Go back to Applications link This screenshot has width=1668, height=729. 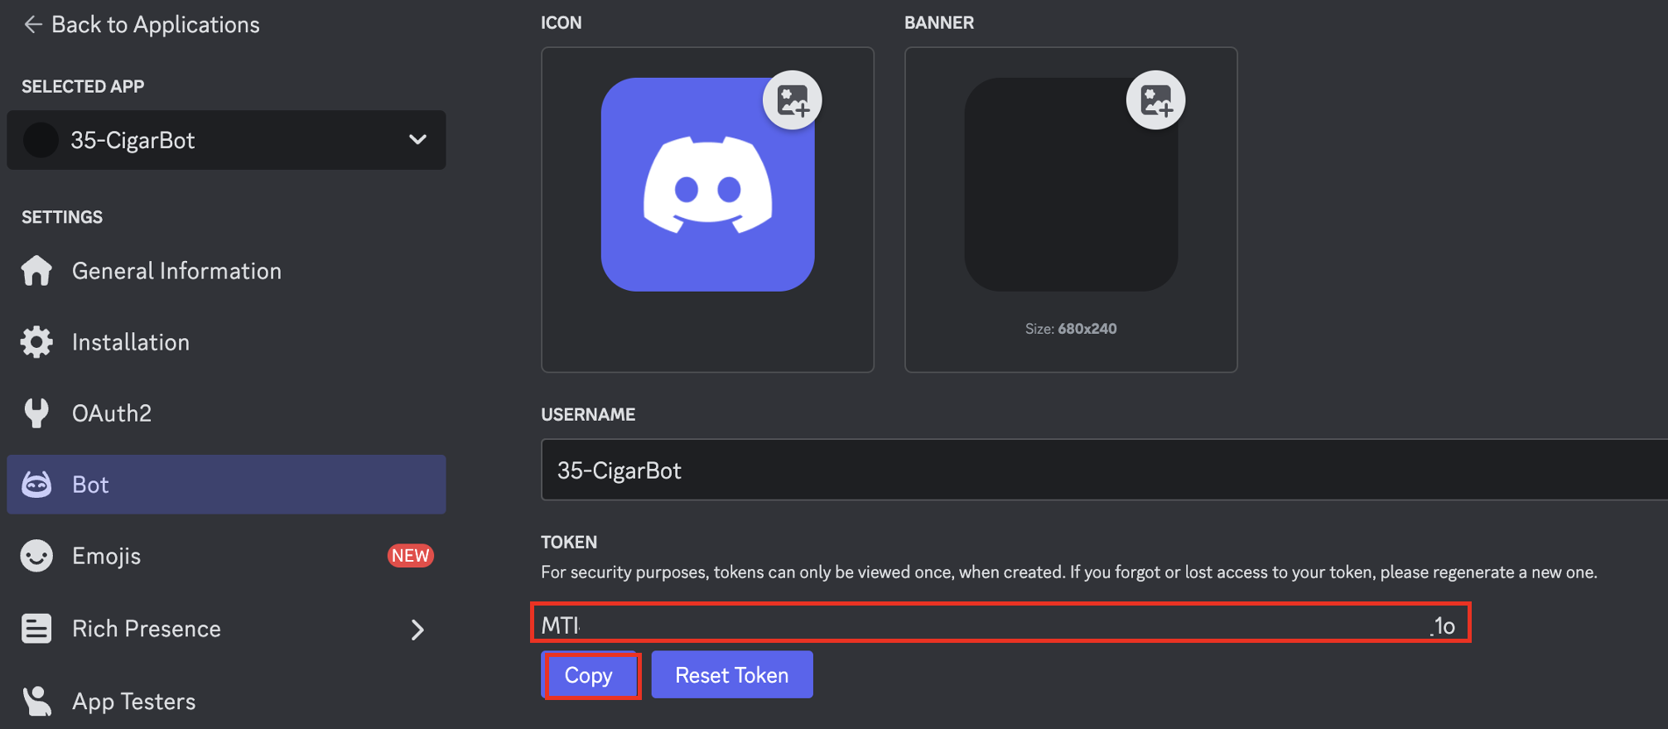142,25
